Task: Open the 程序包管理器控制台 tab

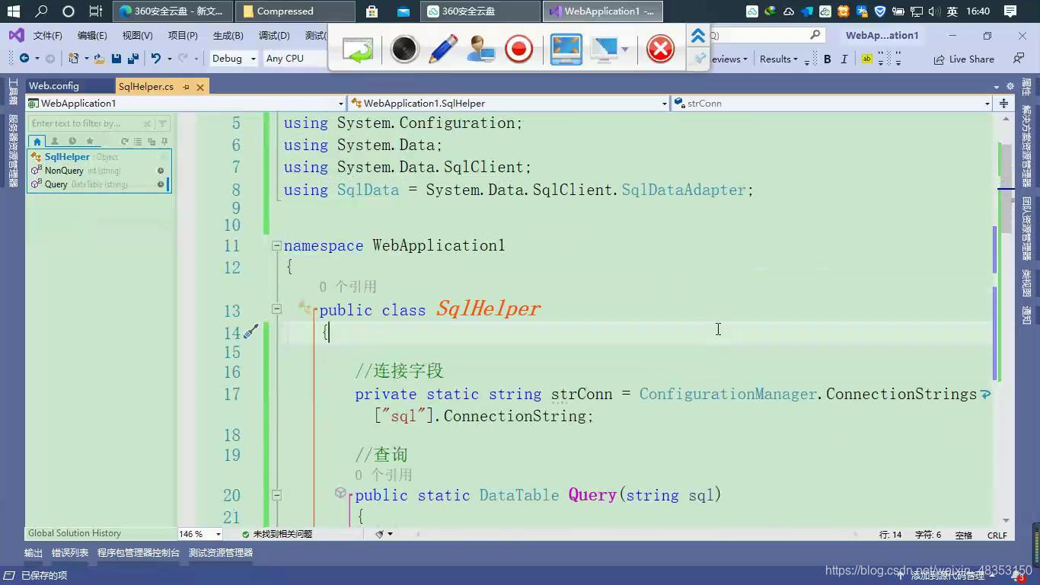Action: click(x=139, y=553)
